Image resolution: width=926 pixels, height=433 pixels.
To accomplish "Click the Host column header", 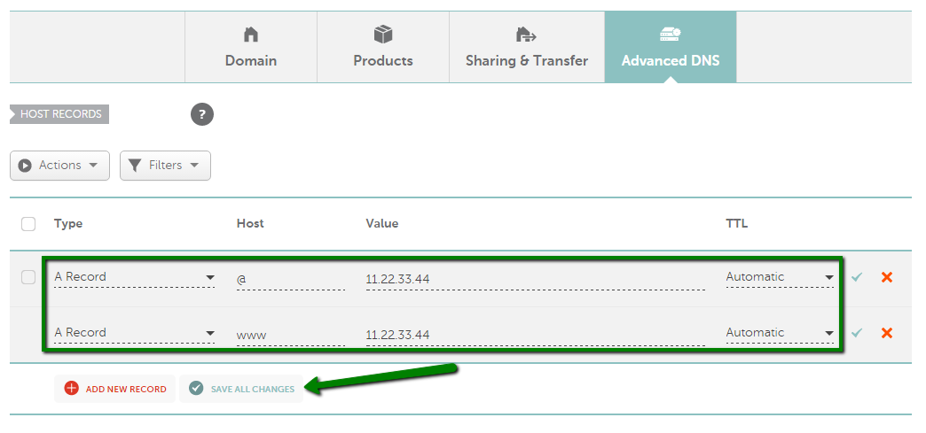I will pos(250,223).
